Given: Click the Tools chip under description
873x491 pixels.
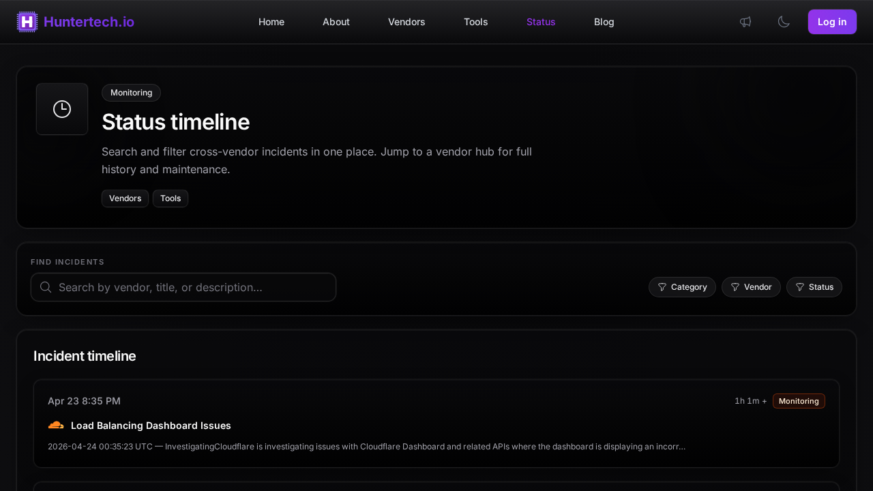Looking at the screenshot, I should [171, 198].
